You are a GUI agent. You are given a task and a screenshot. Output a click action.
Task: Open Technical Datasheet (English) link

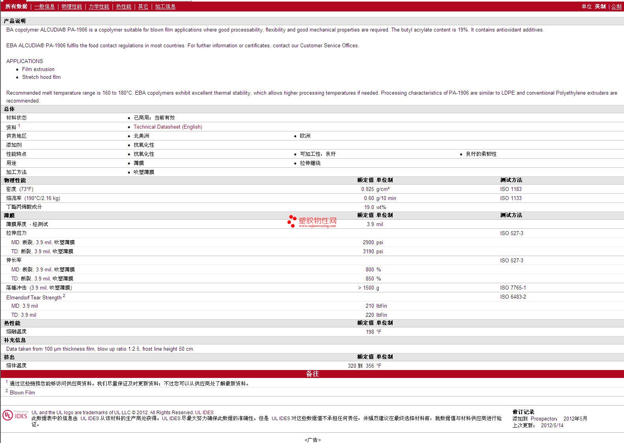[168, 127]
